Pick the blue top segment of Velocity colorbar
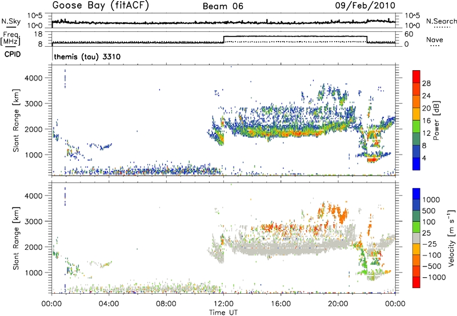Image resolution: width=457 pixels, height=316 pixels. click(416, 194)
